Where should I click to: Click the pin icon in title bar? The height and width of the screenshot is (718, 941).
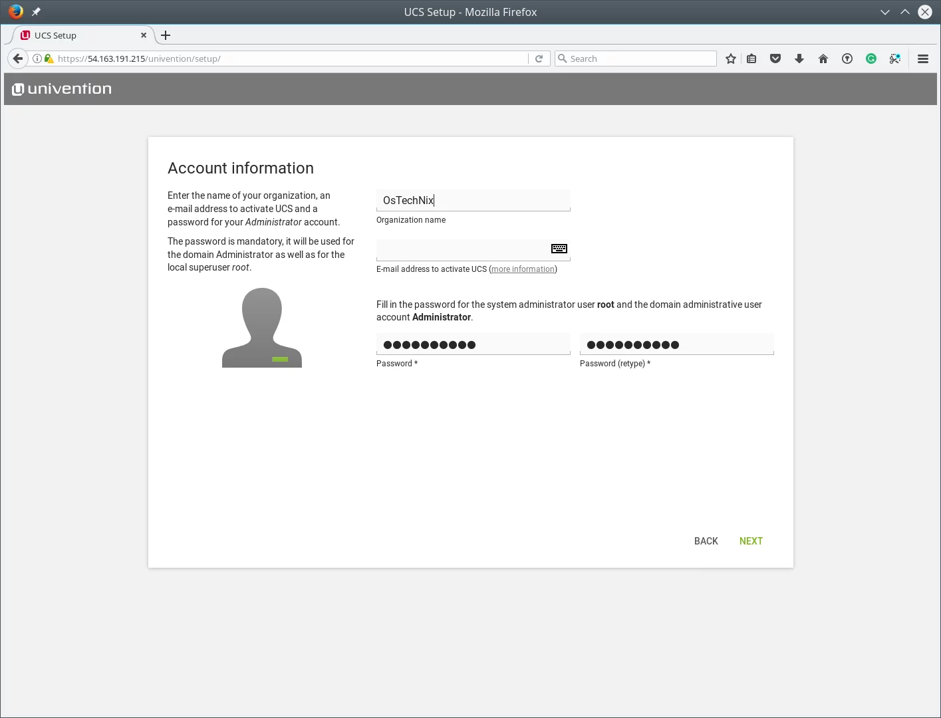coord(36,12)
